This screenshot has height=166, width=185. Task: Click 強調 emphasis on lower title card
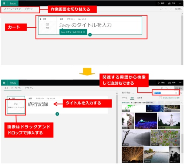(30, 98)
